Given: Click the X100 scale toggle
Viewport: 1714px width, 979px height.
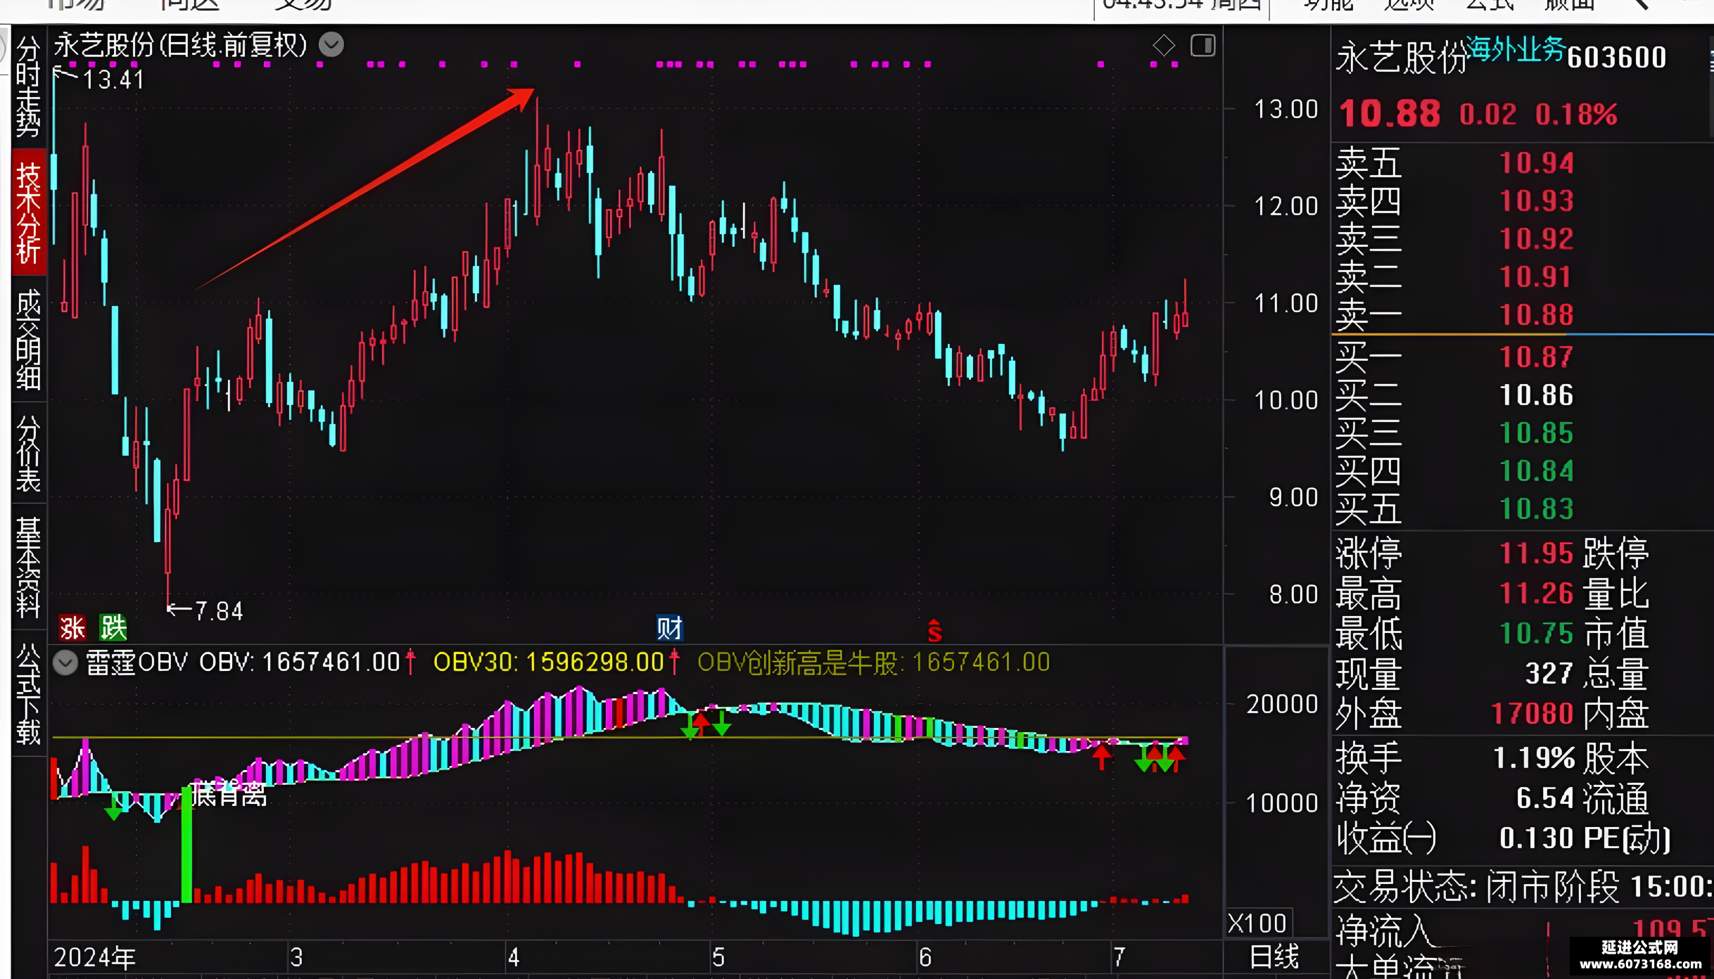Looking at the screenshot, I should pyautogui.click(x=1257, y=923).
